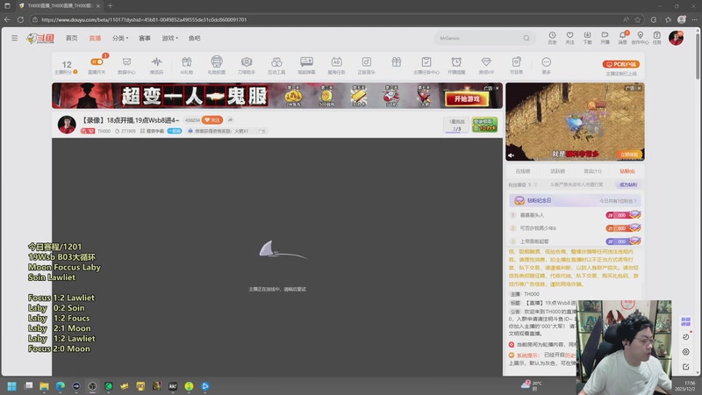This screenshot has height=395, width=702.
Task: Open the 数据中心 data center icon
Action: click(126, 65)
